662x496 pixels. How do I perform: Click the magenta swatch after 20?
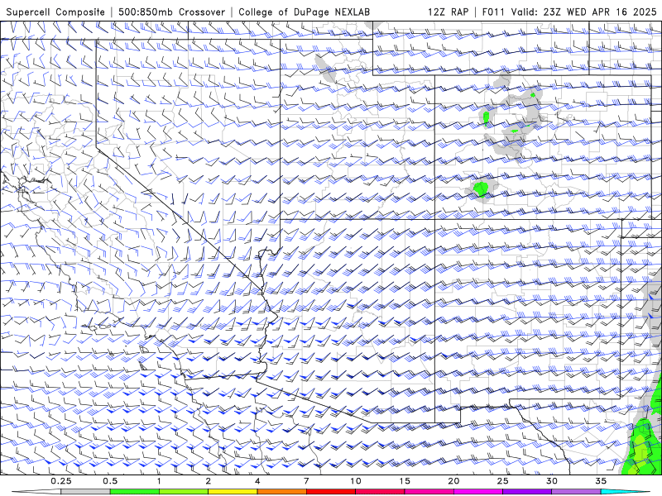point(478,492)
